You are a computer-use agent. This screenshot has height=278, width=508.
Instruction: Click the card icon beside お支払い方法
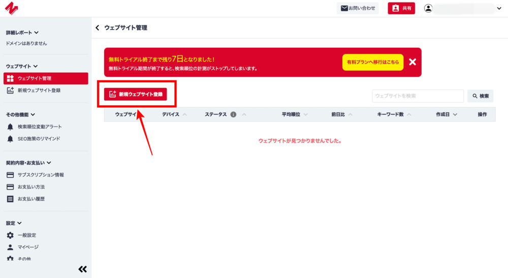click(10, 187)
